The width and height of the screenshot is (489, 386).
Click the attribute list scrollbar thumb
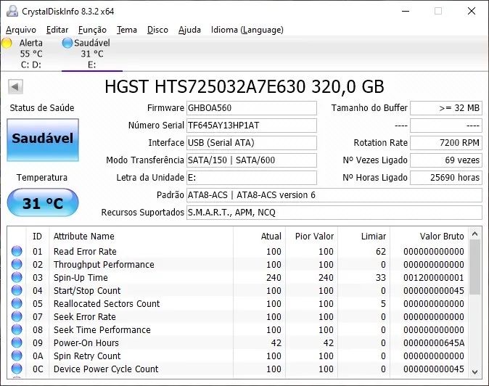pyautogui.click(x=475, y=267)
